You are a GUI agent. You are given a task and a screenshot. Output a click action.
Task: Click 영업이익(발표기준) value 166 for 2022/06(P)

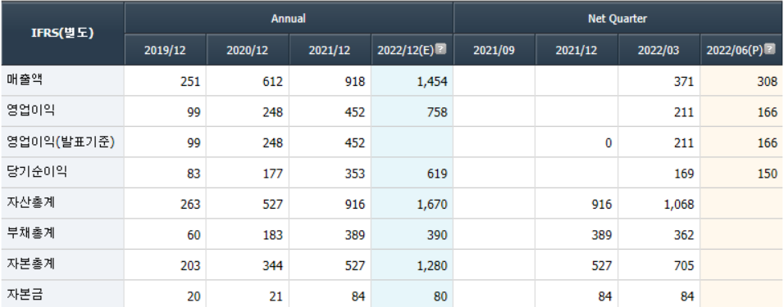coord(767,143)
